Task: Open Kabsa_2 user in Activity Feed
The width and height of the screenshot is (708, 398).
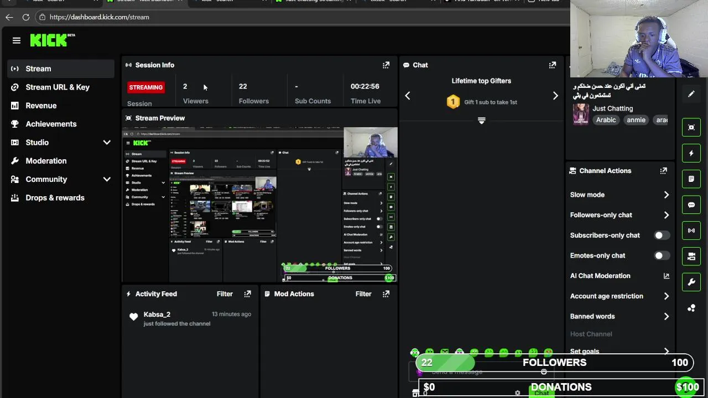Action: [x=157, y=315]
